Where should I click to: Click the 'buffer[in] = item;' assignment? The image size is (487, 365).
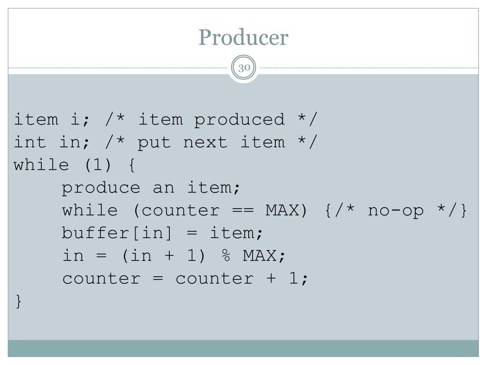(x=163, y=233)
